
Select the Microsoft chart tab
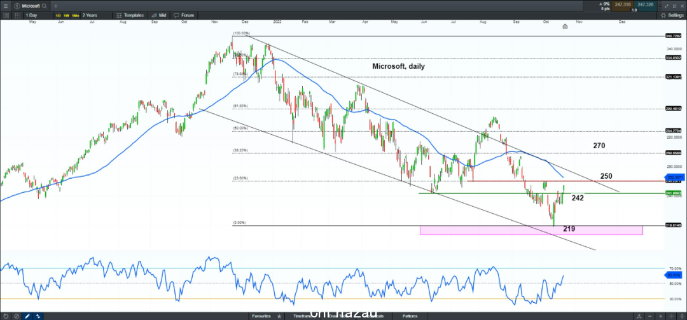pyautogui.click(x=31, y=6)
